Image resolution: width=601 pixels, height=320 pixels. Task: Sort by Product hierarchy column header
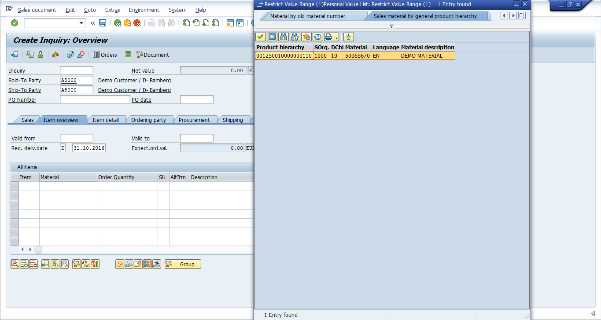click(284, 47)
